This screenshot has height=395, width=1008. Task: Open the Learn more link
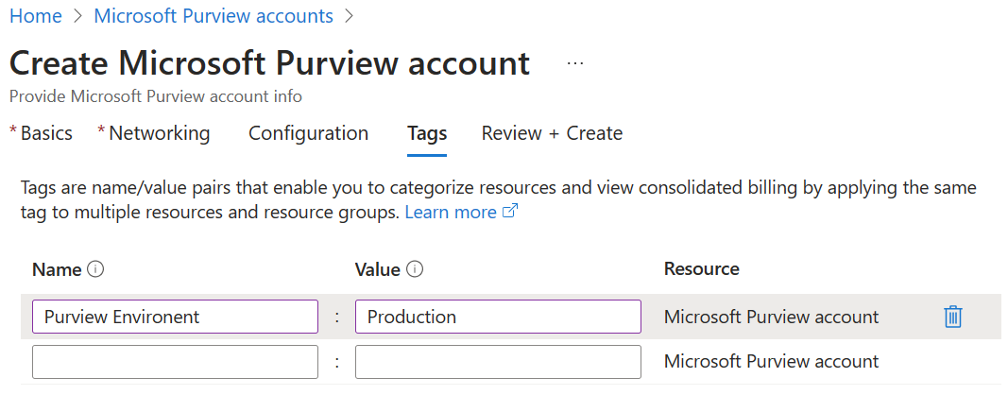coord(451,213)
